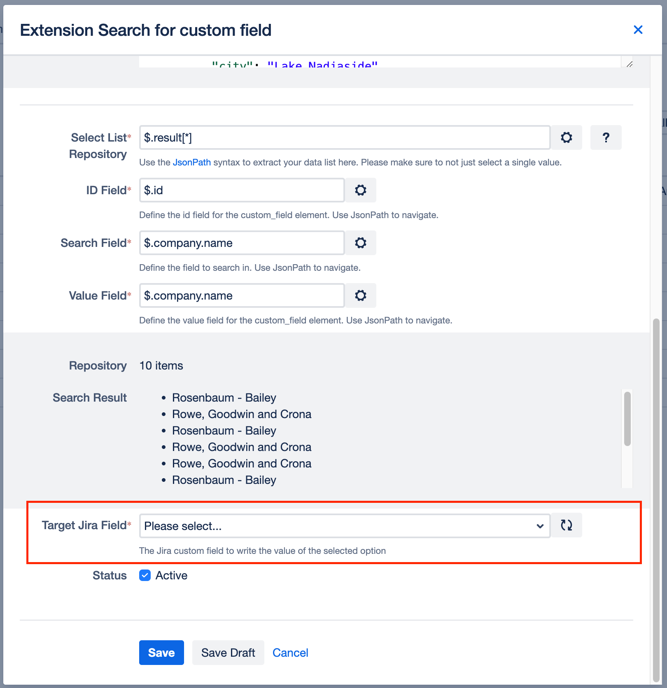Open the JsonPath documentation link
Image resolution: width=667 pixels, height=688 pixels.
click(x=191, y=162)
